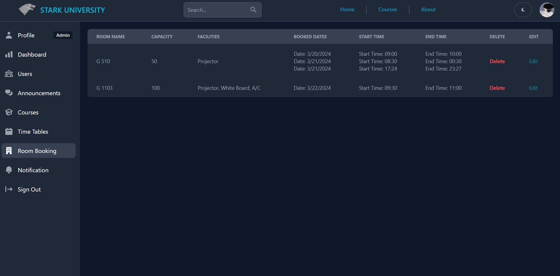Toggle dark mode with the moon icon
The image size is (560, 276).
pyautogui.click(x=523, y=10)
